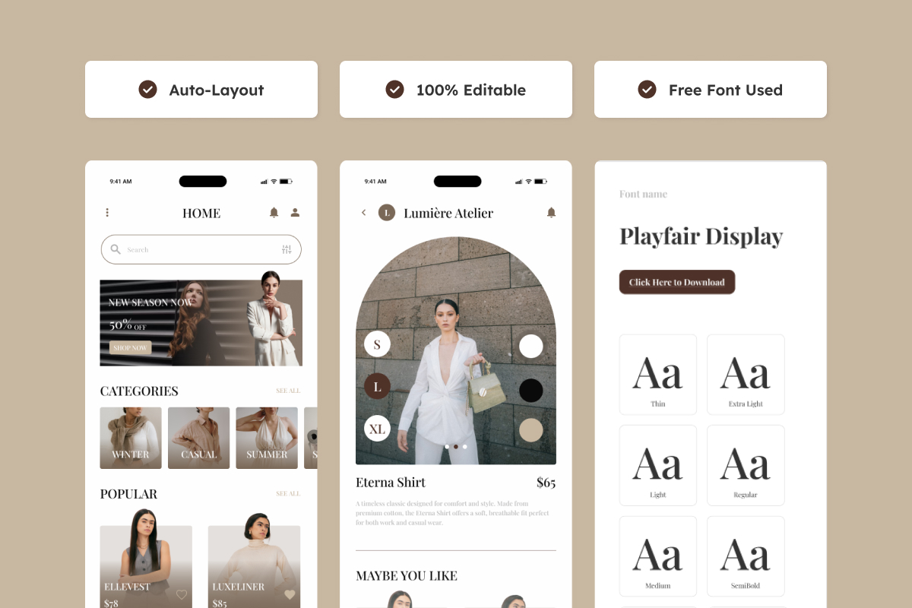Click inside the Search field
Viewport: 912px width, 608px height.
point(198,249)
